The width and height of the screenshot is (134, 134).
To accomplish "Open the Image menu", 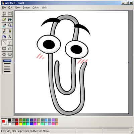I will pyautogui.click(x=26, y=8).
